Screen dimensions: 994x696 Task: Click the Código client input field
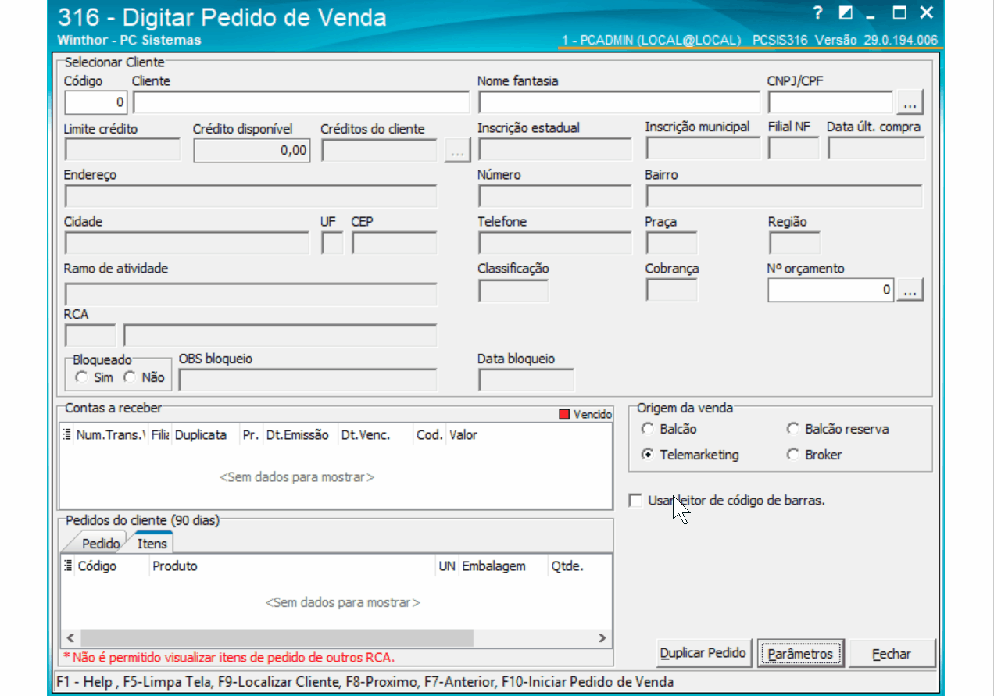96,102
